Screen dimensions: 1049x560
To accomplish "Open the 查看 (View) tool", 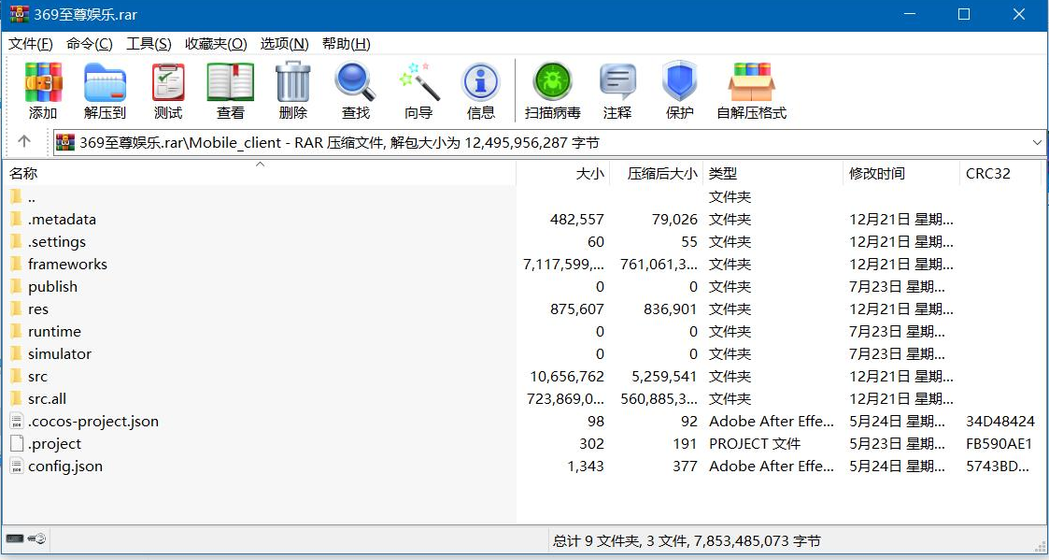I will [230, 89].
